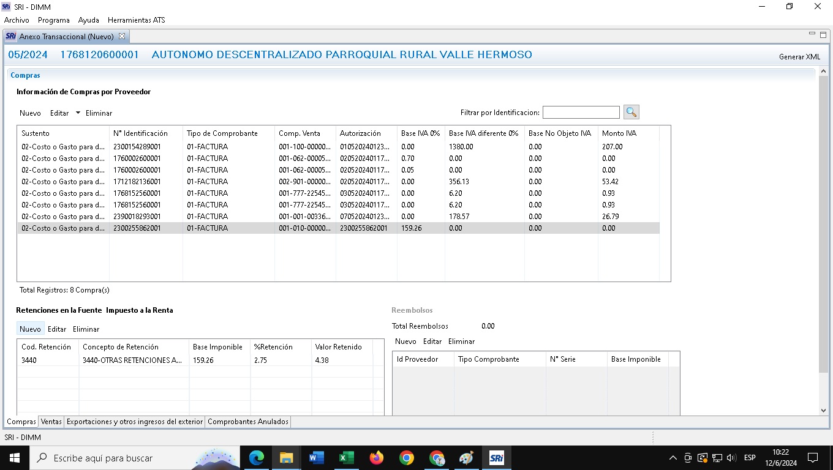The height and width of the screenshot is (470, 833).
Task: Click the SRI DIMM taskbar icon
Action: (496, 458)
